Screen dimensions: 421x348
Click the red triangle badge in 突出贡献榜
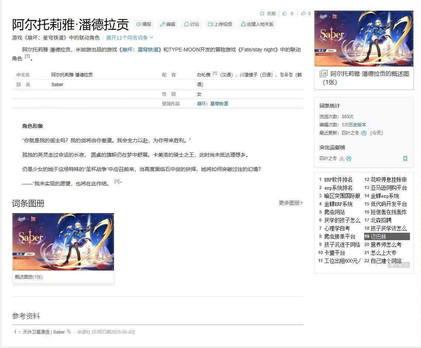[x=341, y=158]
